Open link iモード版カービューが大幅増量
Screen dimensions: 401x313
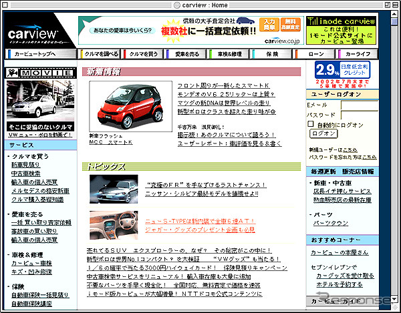[x=174, y=294]
